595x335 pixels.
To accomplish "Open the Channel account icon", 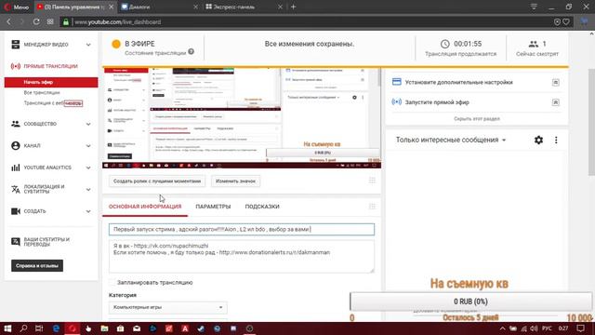I will (15, 145).
